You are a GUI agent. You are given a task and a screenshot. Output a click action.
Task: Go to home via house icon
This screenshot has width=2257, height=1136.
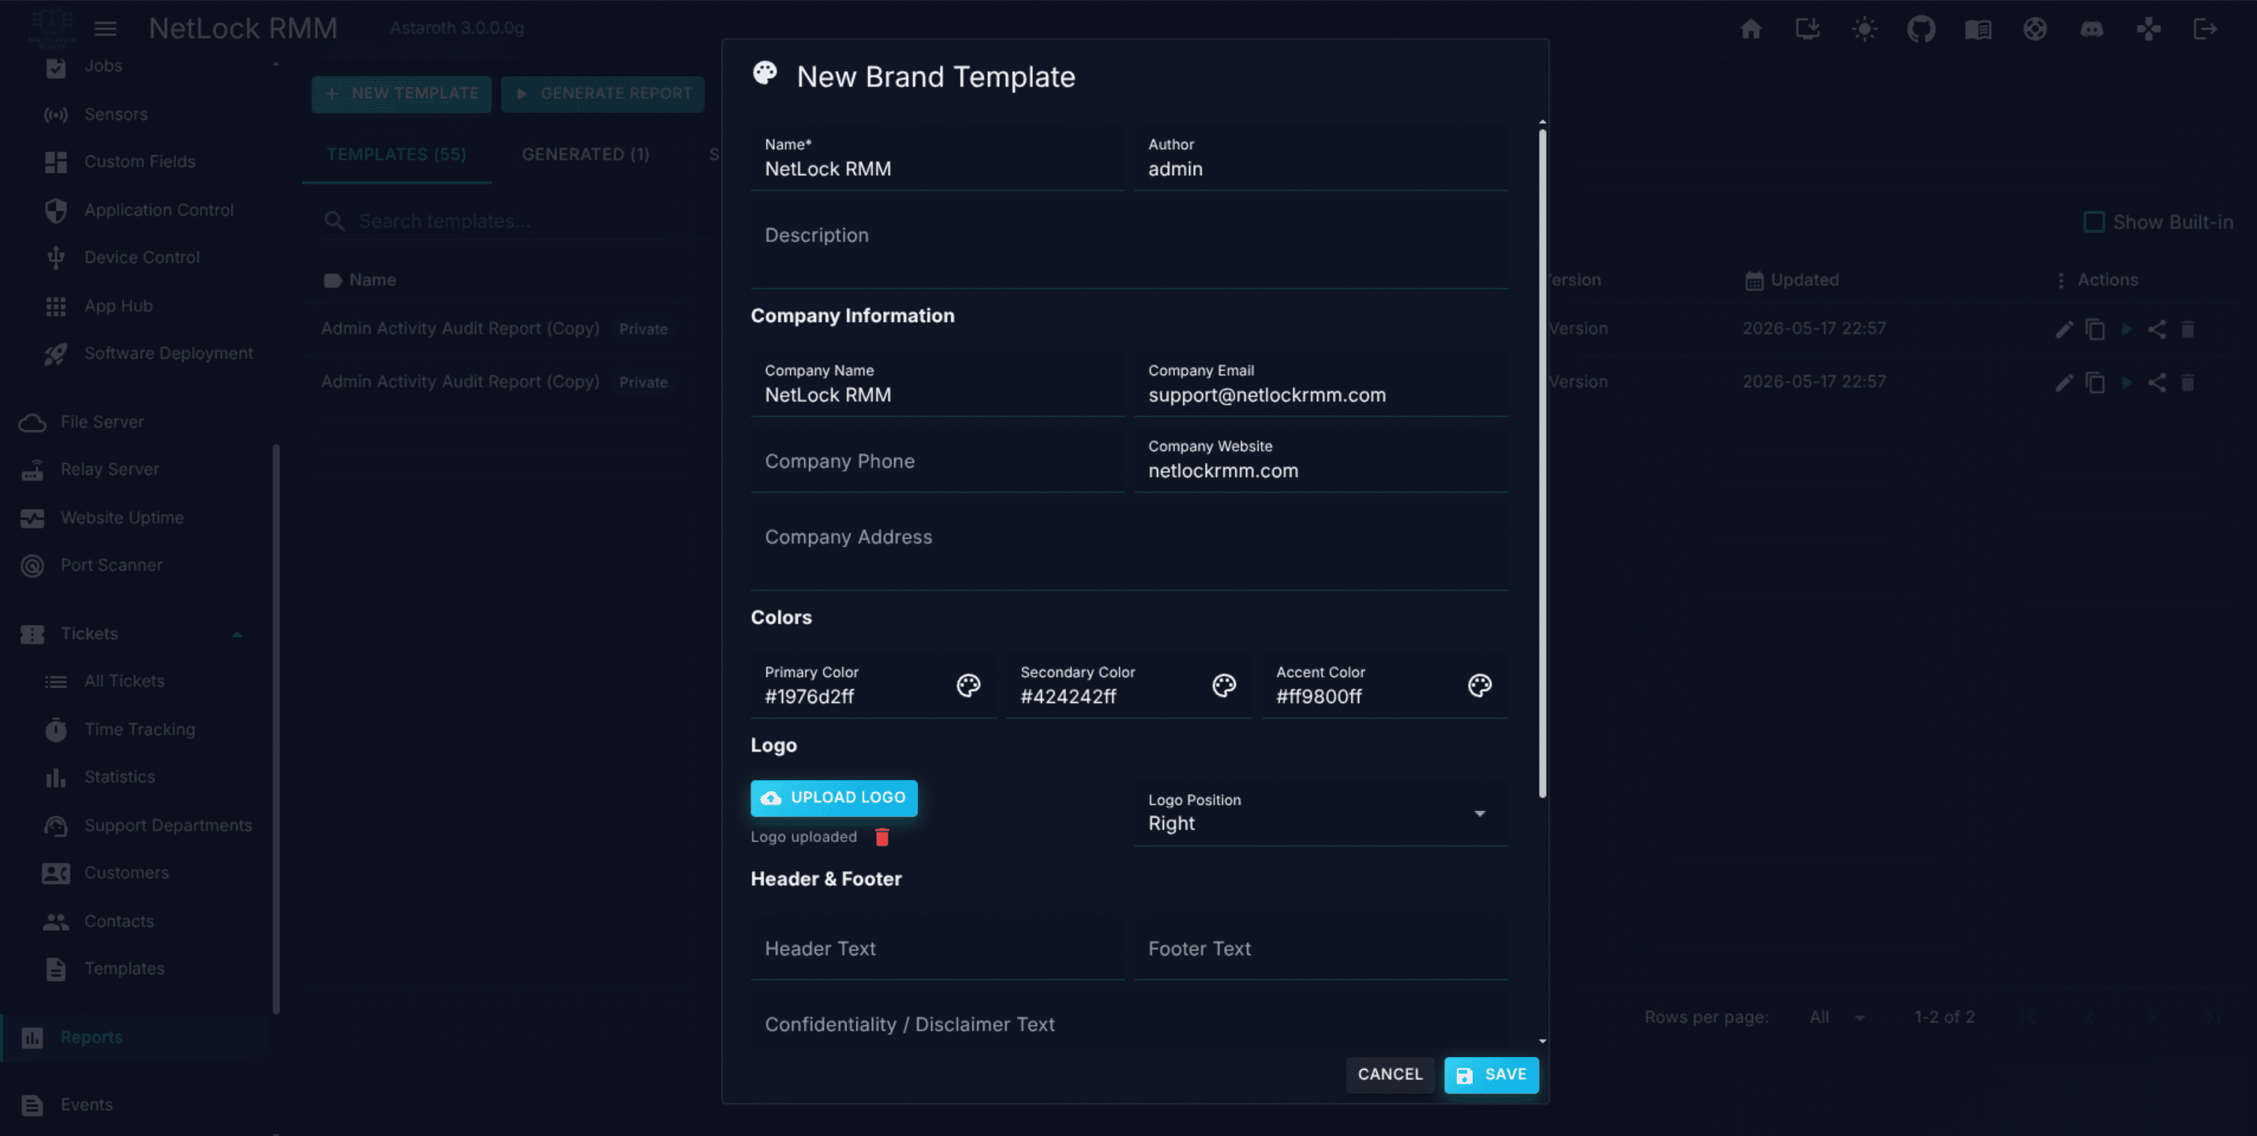tap(1750, 29)
